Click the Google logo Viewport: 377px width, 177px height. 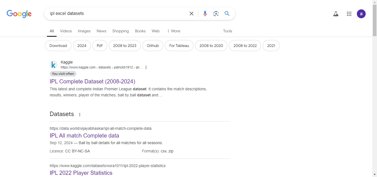pyautogui.click(x=19, y=14)
